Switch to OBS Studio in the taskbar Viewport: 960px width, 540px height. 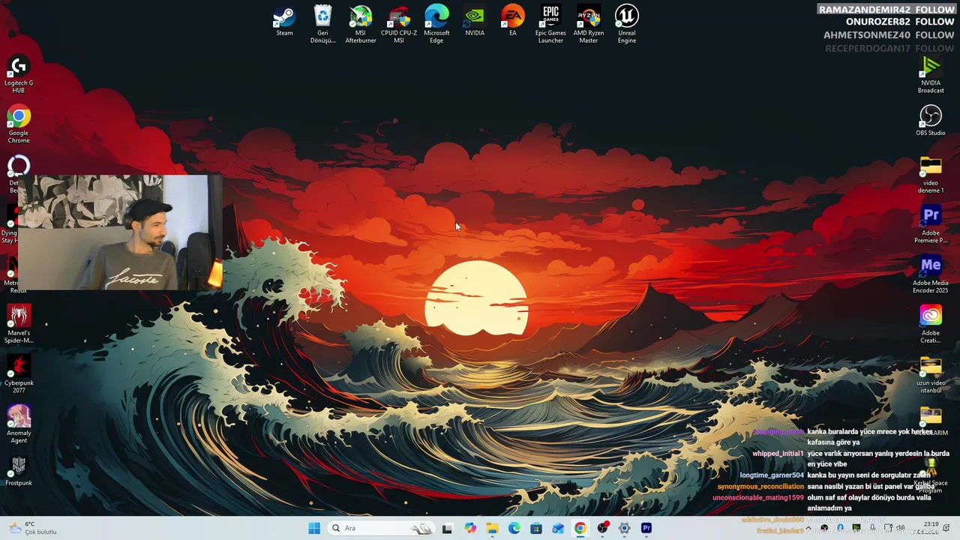click(x=602, y=528)
